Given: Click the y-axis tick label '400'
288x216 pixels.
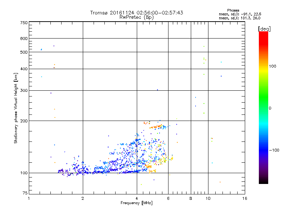Looking at the screenshot, I should [x=24, y=69].
